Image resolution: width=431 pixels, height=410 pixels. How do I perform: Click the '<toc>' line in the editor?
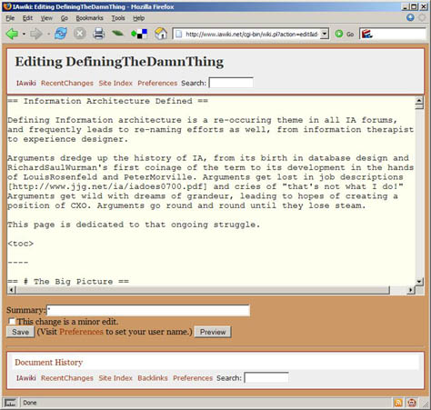point(20,244)
